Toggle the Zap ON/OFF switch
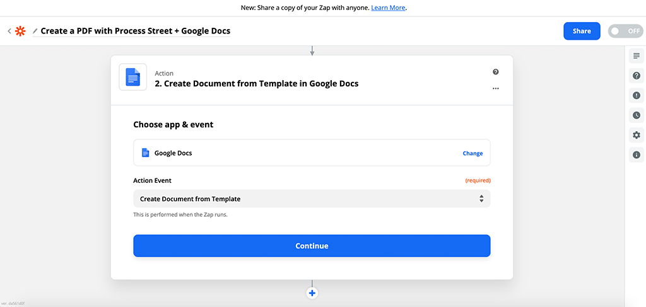The width and height of the screenshot is (646, 307). (625, 31)
